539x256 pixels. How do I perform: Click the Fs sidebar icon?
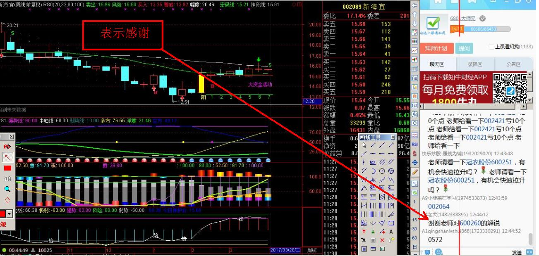414,184
